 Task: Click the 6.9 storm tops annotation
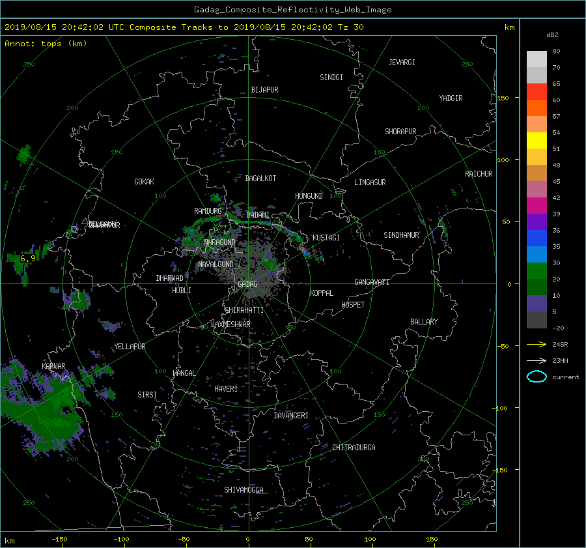tap(27, 259)
